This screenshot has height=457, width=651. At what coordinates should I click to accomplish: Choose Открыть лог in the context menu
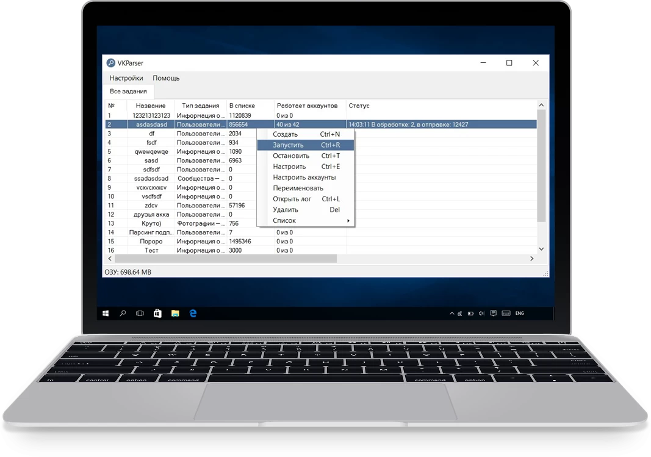[x=306, y=200]
